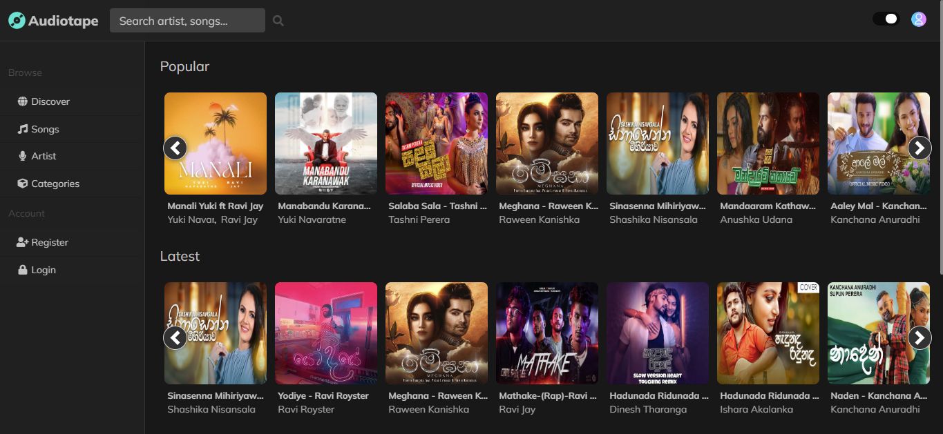Click the Register user-plus icon
This screenshot has height=434, width=943.
click(x=22, y=242)
